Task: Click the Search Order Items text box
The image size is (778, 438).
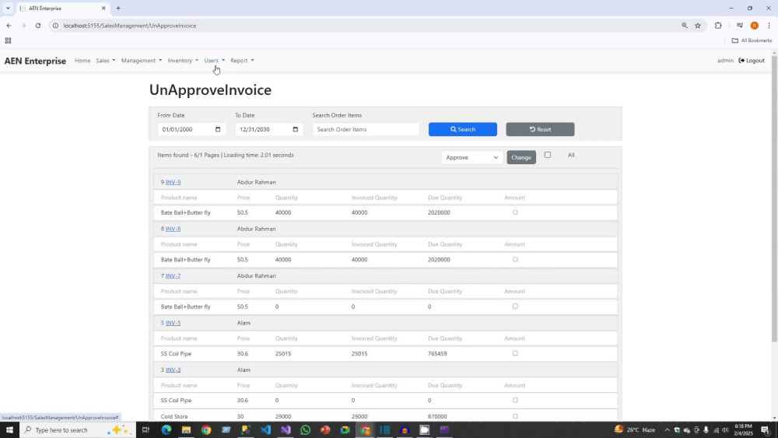Action: (x=366, y=129)
